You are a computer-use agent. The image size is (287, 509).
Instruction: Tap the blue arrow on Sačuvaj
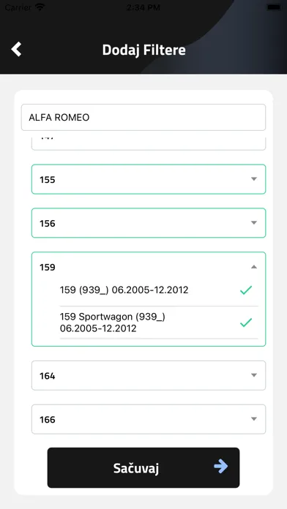click(x=220, y=467)
